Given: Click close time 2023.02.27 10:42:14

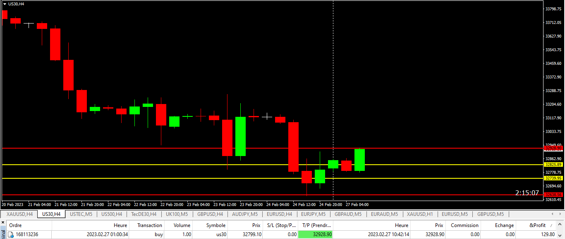Looking at the screenshot, I should 389,234.
